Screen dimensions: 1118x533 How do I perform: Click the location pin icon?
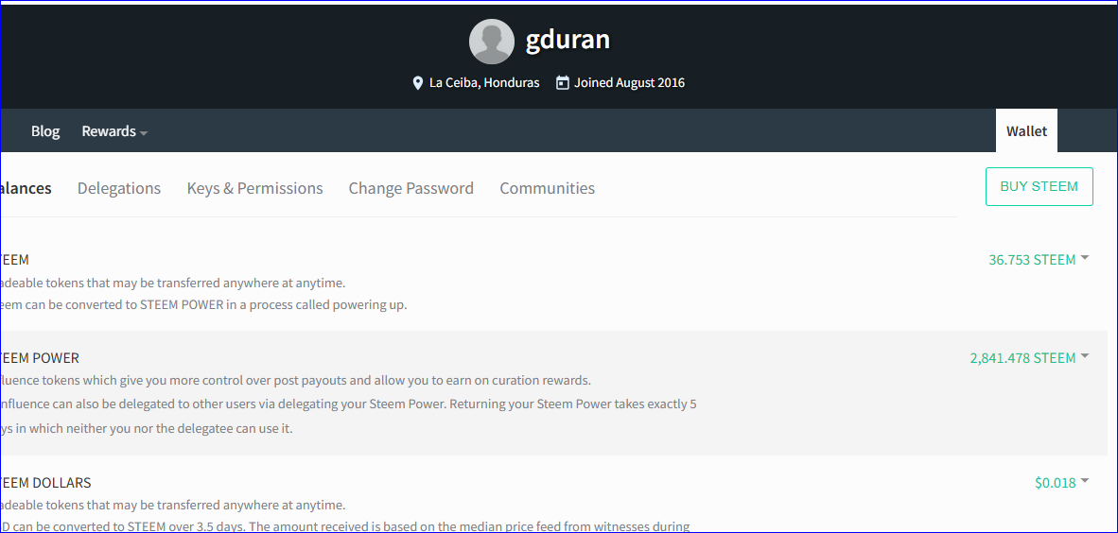[x=418, y=83]
